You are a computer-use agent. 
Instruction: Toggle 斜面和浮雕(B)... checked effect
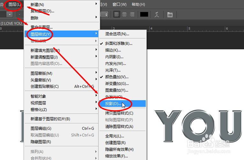click(x=122, y=44)
